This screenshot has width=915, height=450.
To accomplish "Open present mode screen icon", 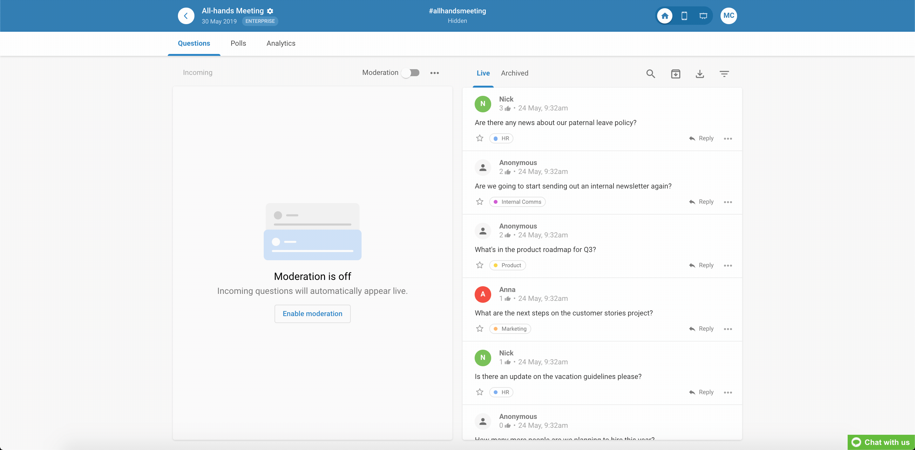I will pos(703,16).
